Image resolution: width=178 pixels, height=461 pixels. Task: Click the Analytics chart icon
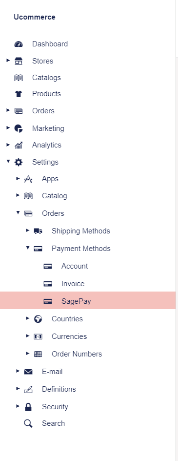(x=19, y=145)
